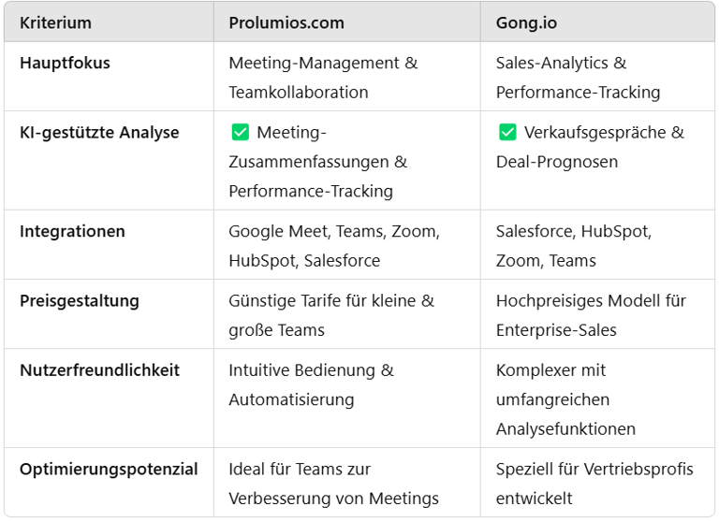Screen dimensions: 719x521
Task: Click the Hauptfokus row label
Action: (x=65, y=64)
